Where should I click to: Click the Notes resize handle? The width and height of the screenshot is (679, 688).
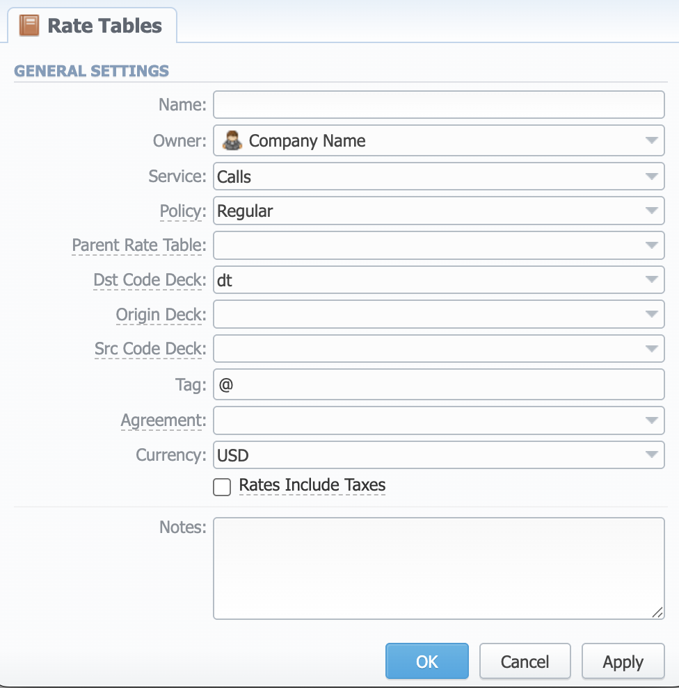click(659, 614)
